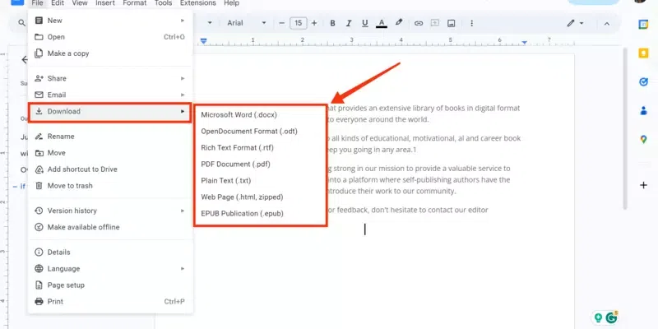Download as Web Page (.html, zipped)
The width and height of the screenshot is (658, 329).
pyautogui.click(x=260, y=197)
